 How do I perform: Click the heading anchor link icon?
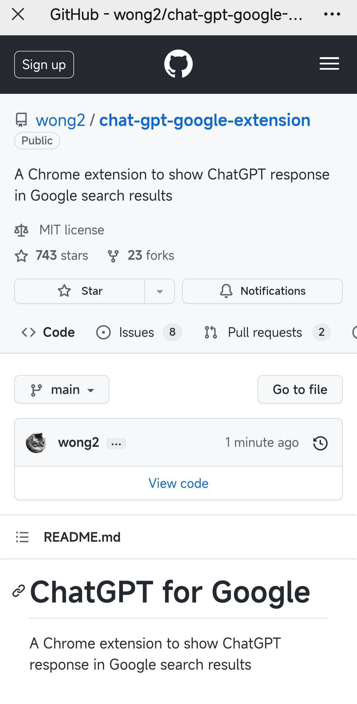pos(19,591)
